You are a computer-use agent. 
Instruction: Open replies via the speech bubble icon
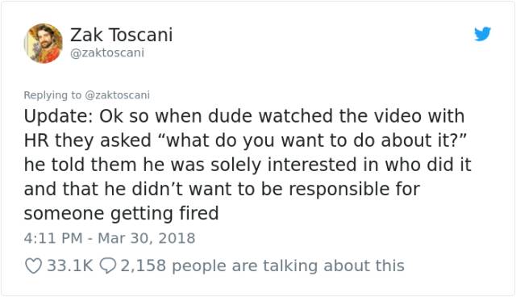[107, 266]
